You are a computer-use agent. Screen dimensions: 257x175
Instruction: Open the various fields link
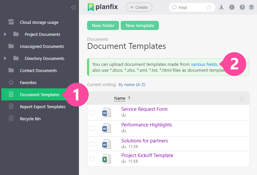pos(204,64)
